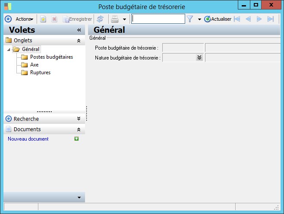Click the Axe folder icon
284x214 pixels.
pyautogui.click(x=25, y=65)
